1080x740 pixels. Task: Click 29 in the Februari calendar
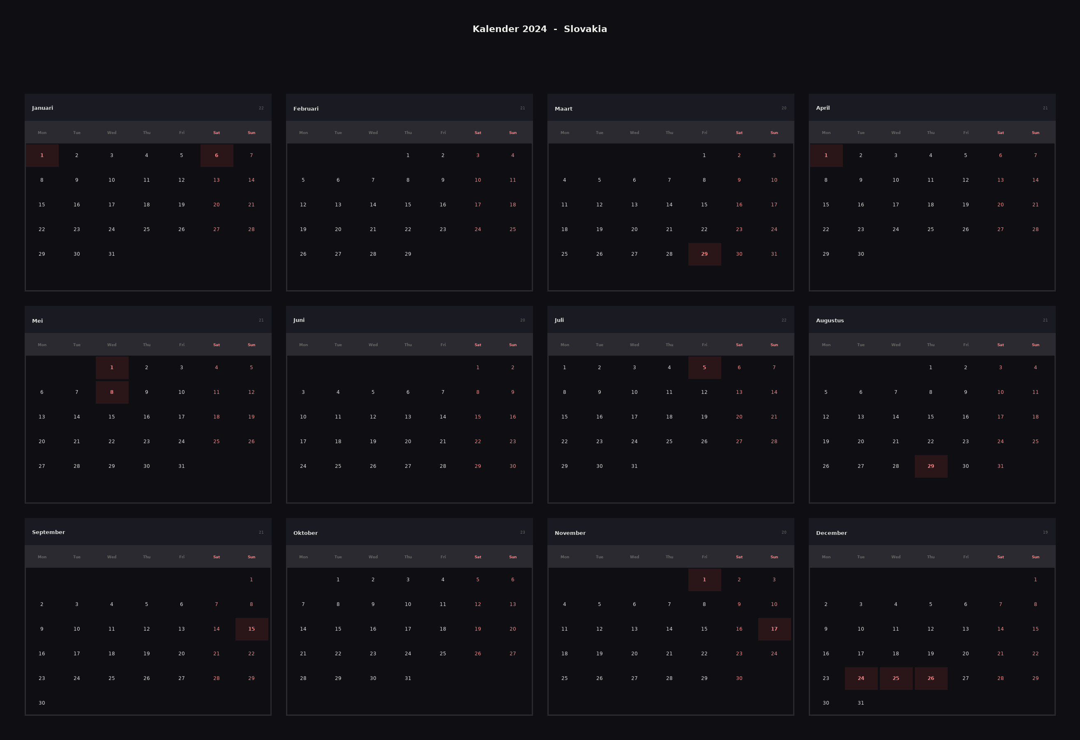click(408, 254)
